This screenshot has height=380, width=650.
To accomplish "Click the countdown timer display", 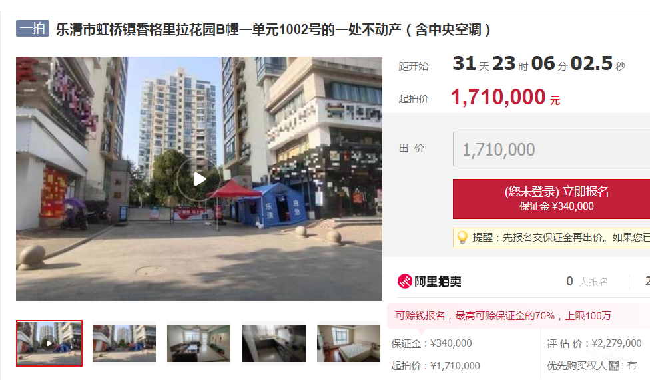I will pos(539,64).
